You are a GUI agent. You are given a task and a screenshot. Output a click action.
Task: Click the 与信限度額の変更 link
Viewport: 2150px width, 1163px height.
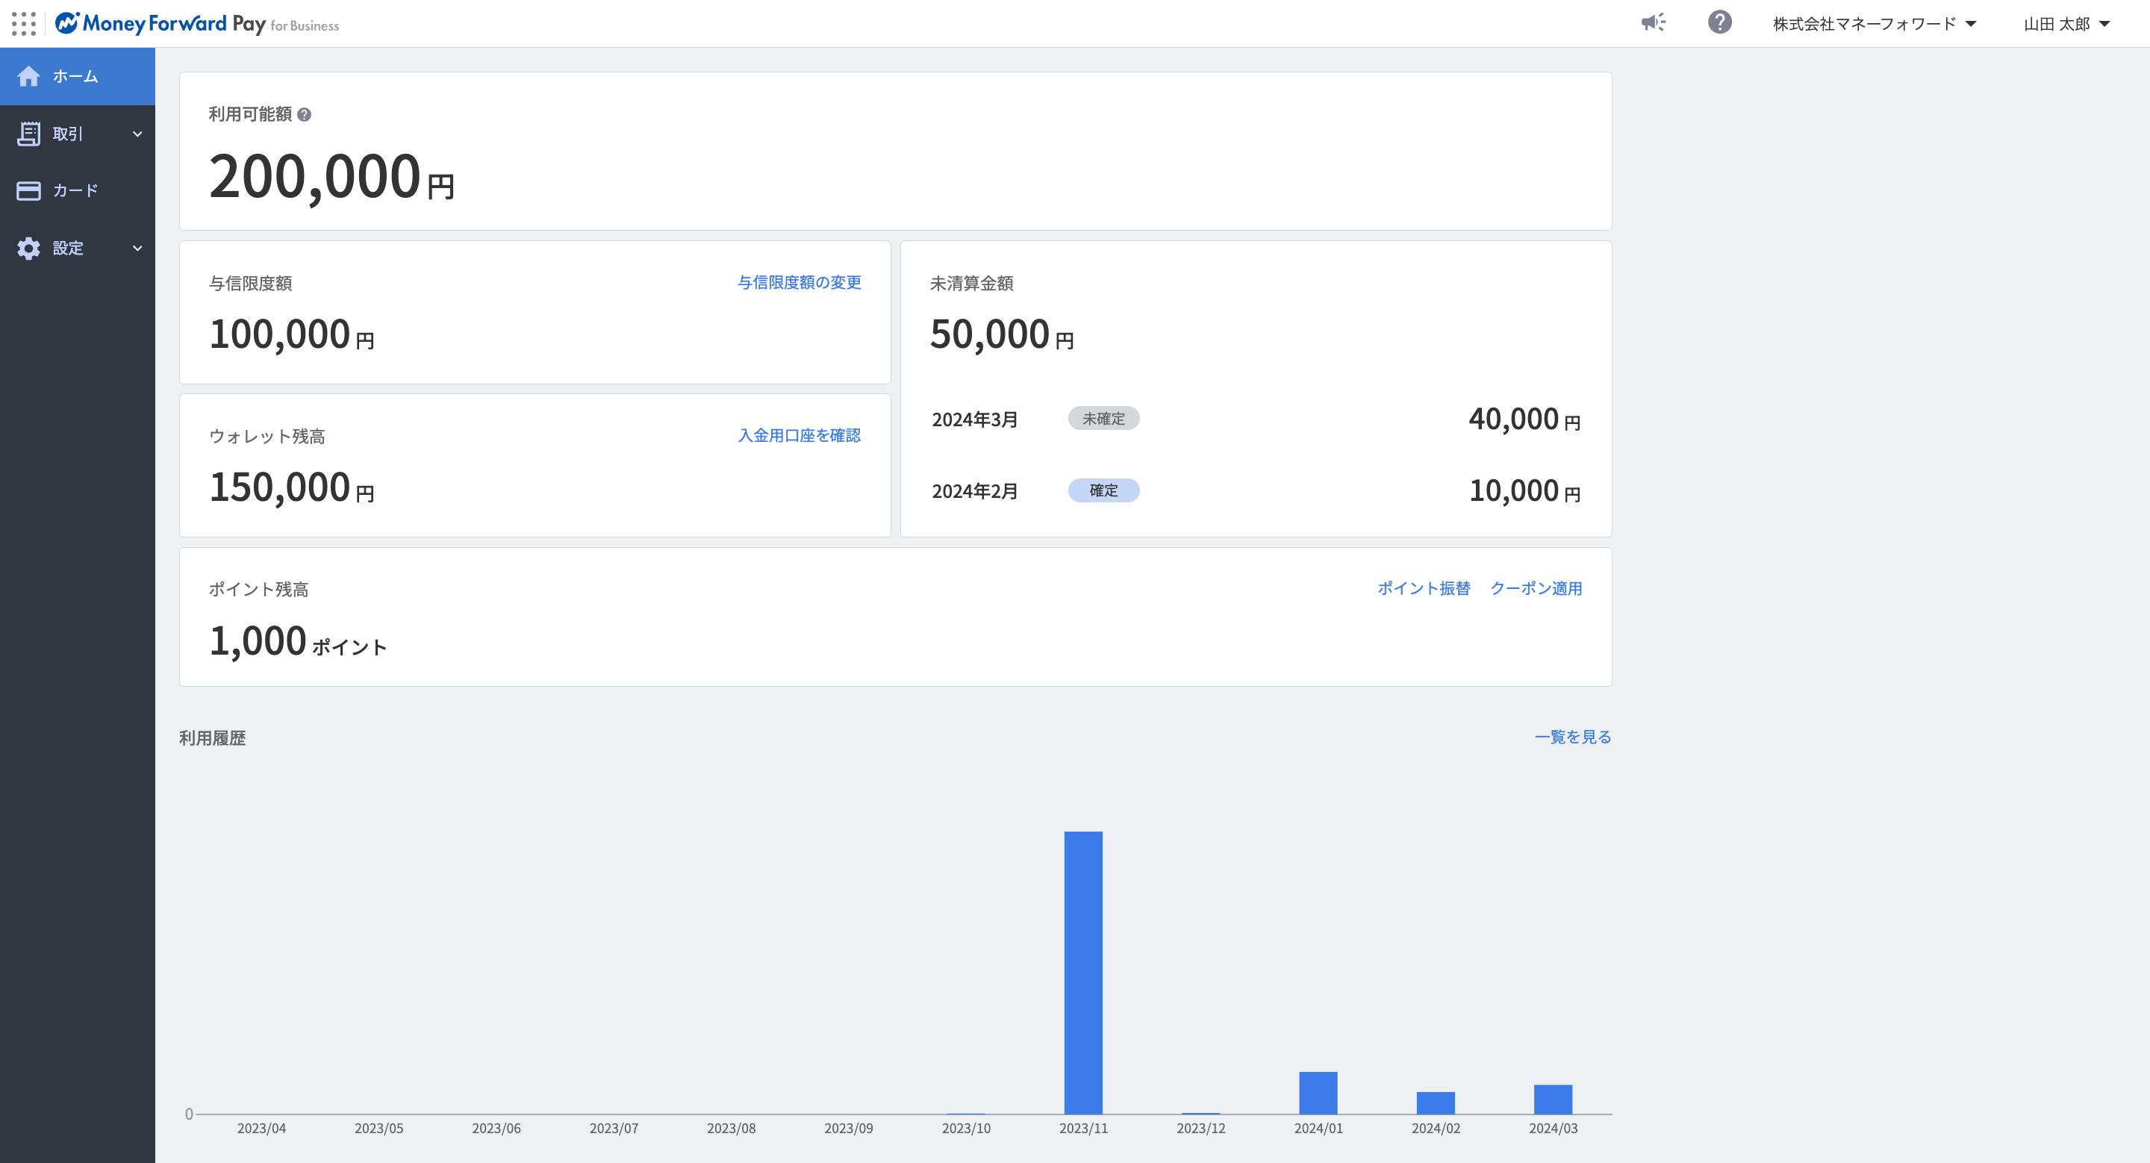click(799, 283)
